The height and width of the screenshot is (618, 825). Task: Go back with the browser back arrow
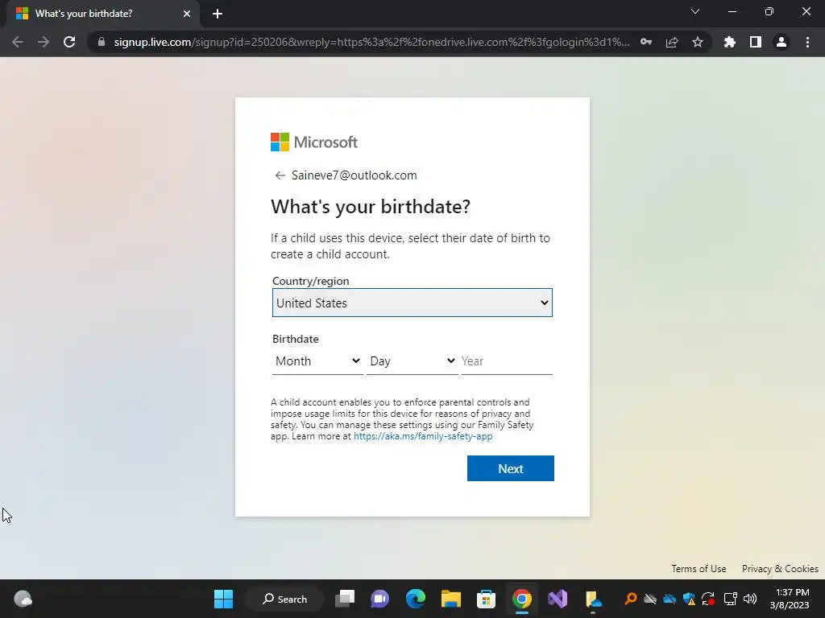18,42
